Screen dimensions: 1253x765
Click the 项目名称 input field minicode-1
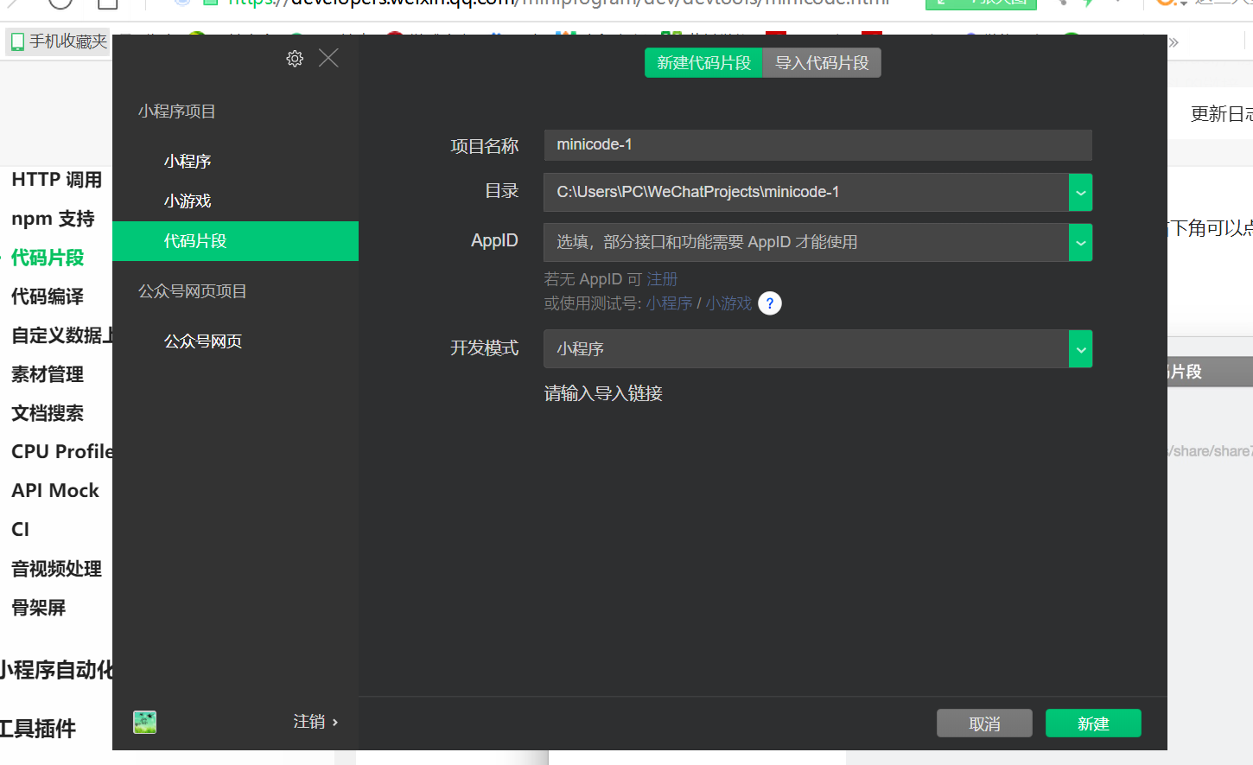(x=817, y=145)
